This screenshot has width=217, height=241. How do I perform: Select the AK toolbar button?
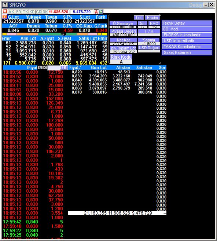point(11,12)
